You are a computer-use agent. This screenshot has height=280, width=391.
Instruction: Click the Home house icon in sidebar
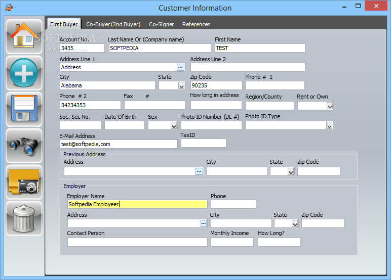[x=24, y=36]
